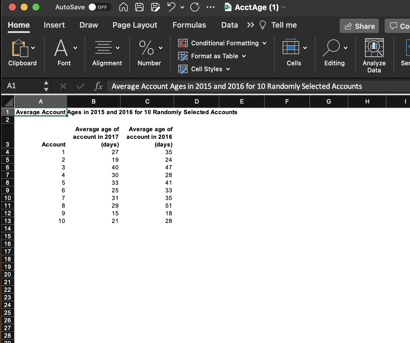Click the Tell me lightbulb
410x343 pixels.
coord(263,25)
